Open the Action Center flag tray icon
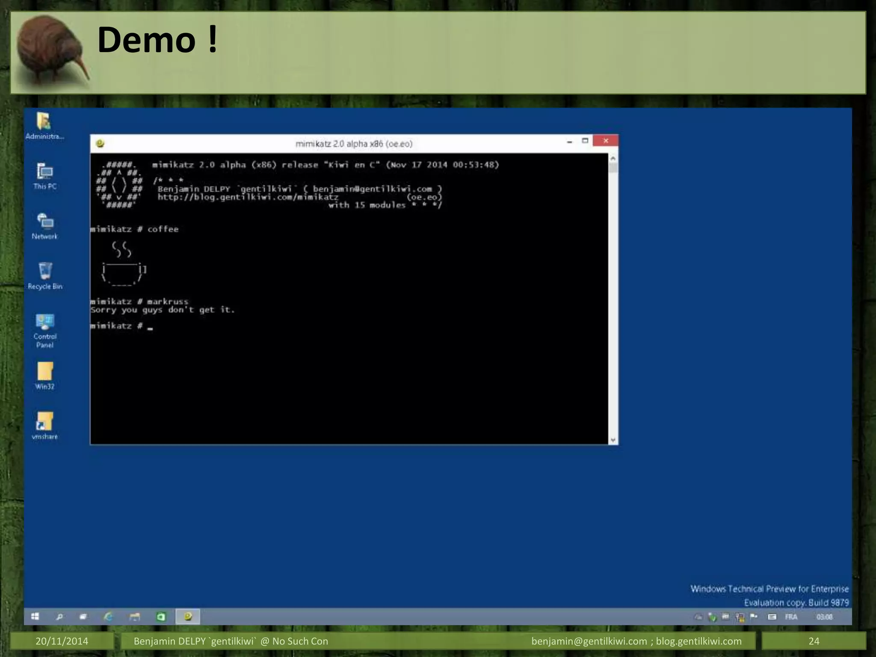 [754, 616]
